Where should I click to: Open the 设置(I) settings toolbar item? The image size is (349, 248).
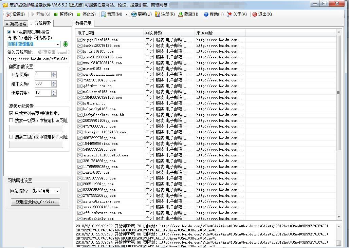pyautogui.click(x=15, y=14)
